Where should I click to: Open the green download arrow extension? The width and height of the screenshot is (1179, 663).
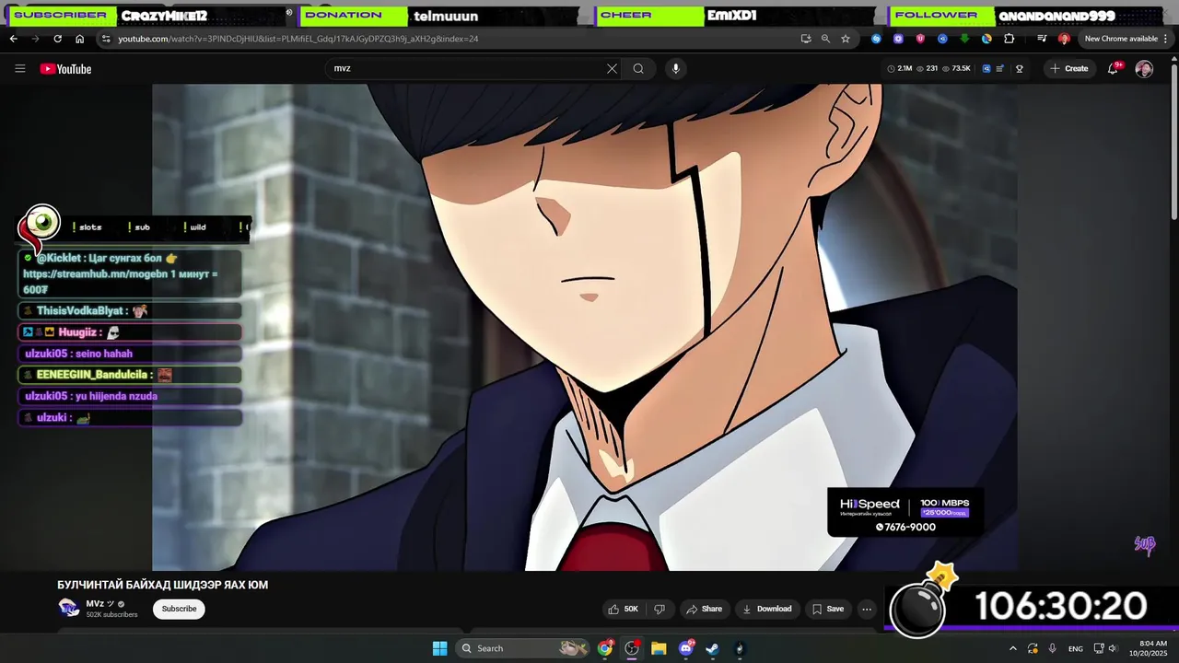coord(964,39)
